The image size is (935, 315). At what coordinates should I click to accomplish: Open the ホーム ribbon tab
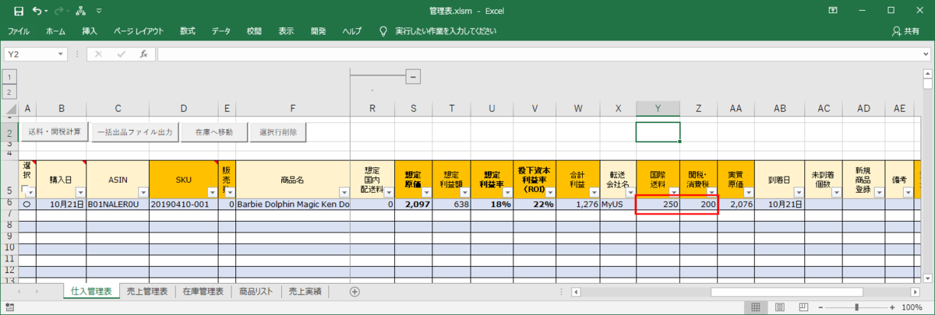[55, 31]
